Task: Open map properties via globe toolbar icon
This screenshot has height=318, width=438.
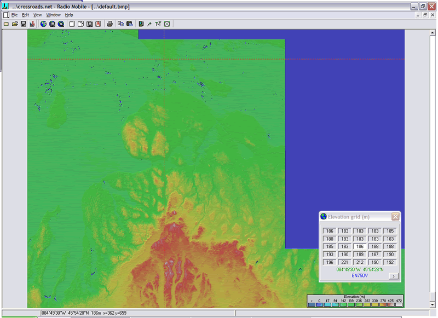Action: 43,24
